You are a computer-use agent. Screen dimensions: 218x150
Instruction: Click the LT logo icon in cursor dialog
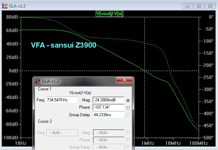pyautogui.click(x=38, y=81)
